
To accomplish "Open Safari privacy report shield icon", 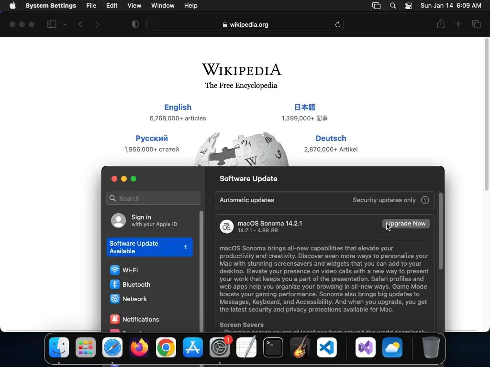I will (x=135, y=24).
